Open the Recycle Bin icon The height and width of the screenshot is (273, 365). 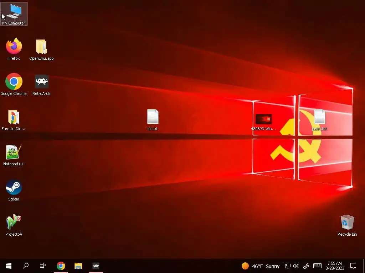point(347,225)
